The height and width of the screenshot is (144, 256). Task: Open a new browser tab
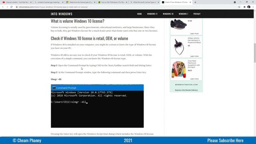point(195,2)
